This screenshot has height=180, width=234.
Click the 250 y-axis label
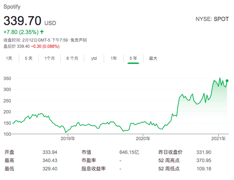coord(7,101)
